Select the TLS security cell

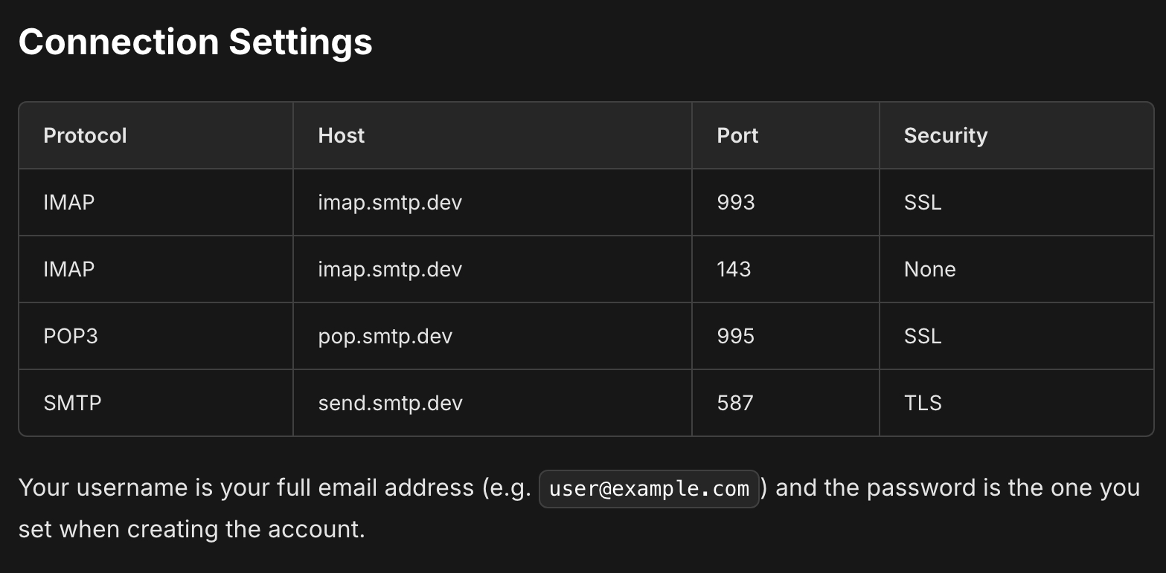[x=923, y=403]
